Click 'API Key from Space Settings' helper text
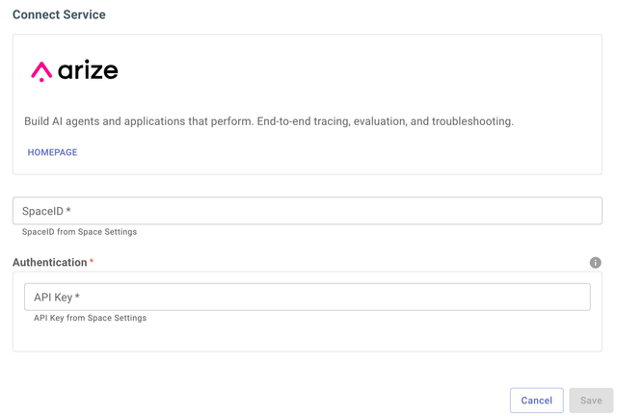Image resolution: width=617 pixels, height=416 pixels. (x=90, y=318)
